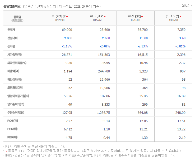Viewport: 195px width, 166px height.
Task: Click the 등락률 row label
Action: 11,46
